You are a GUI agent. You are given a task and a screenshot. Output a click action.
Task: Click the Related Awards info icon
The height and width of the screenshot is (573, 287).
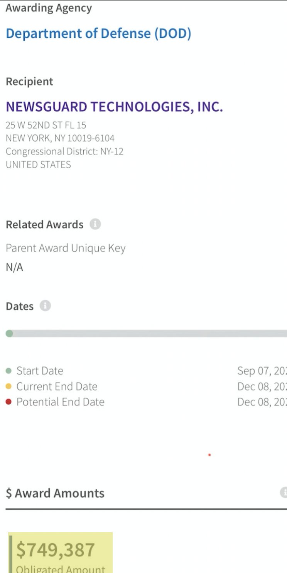95,224
